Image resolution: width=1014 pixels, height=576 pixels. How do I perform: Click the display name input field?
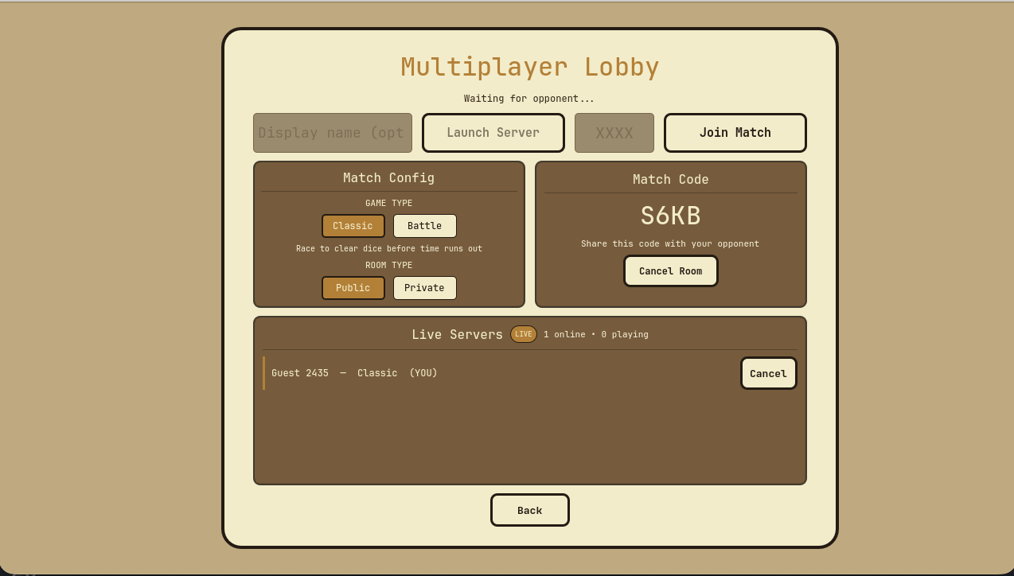332,132
